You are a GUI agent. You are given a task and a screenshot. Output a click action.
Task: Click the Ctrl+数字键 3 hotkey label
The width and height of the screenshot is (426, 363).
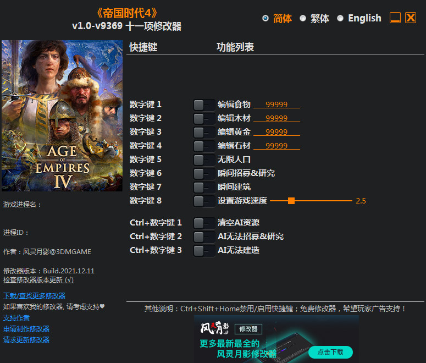(x=156, y=250)
